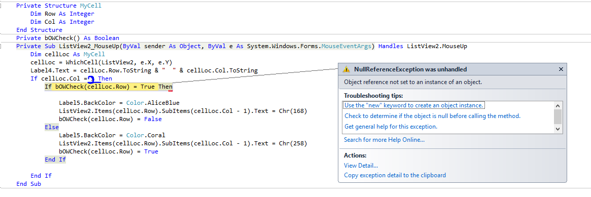Click the "Private Structure MyCell" line

(x=59, y=6)
